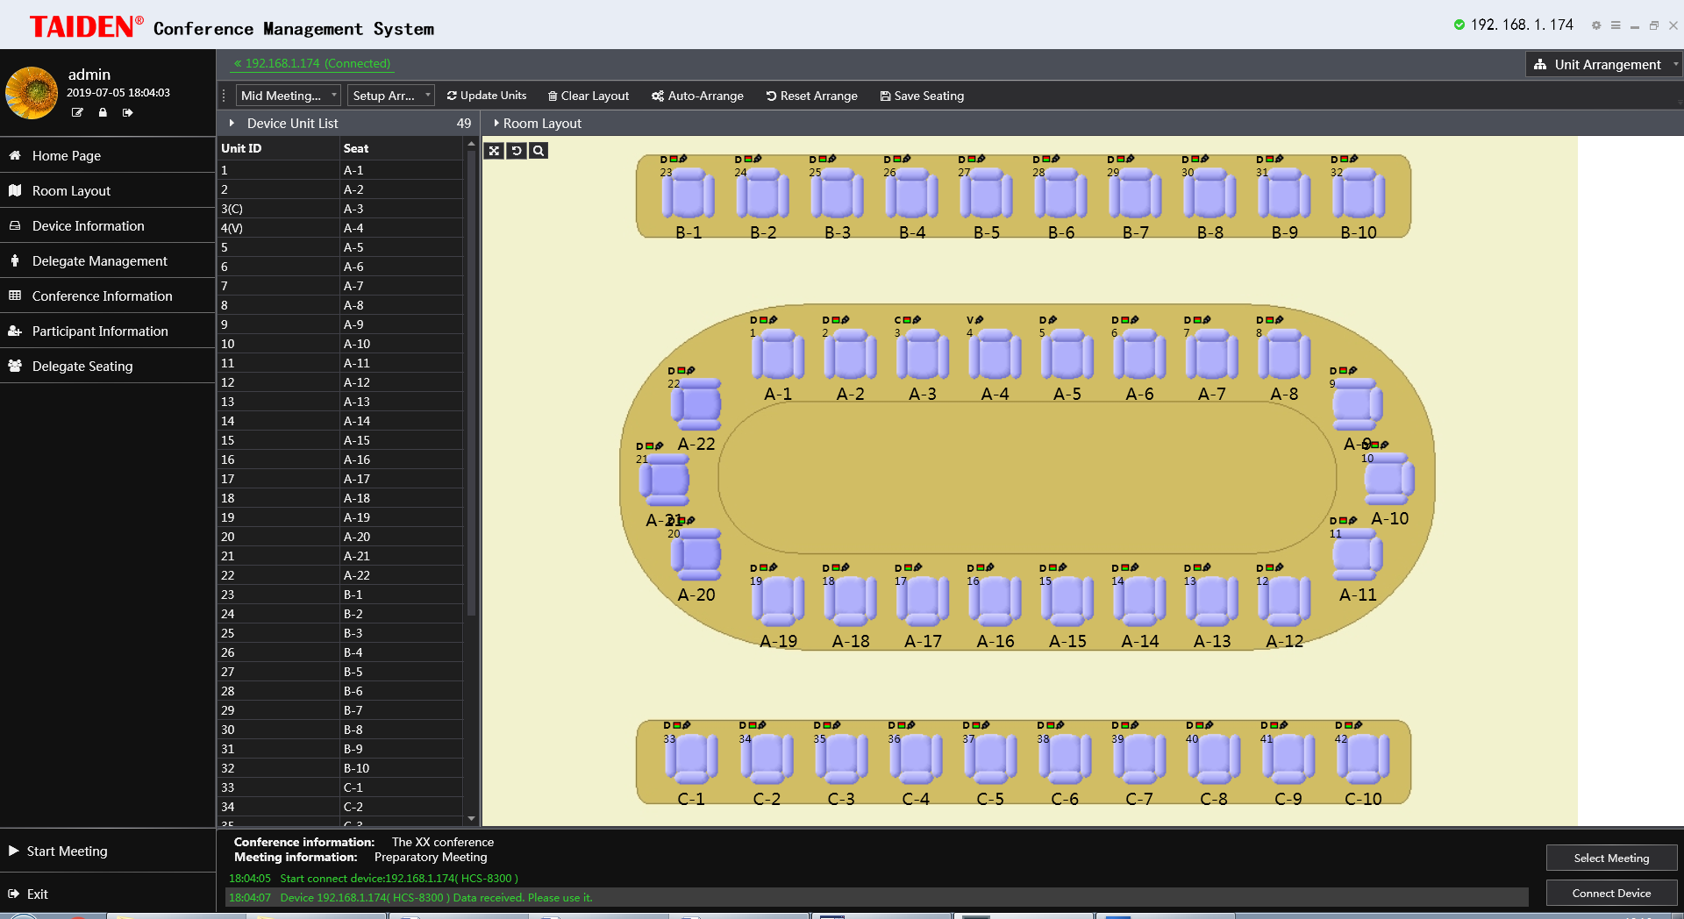Click the fit-to-view icon in Room Layout
The height and width of the screenshot is (919, 1684).
[495, 151]
